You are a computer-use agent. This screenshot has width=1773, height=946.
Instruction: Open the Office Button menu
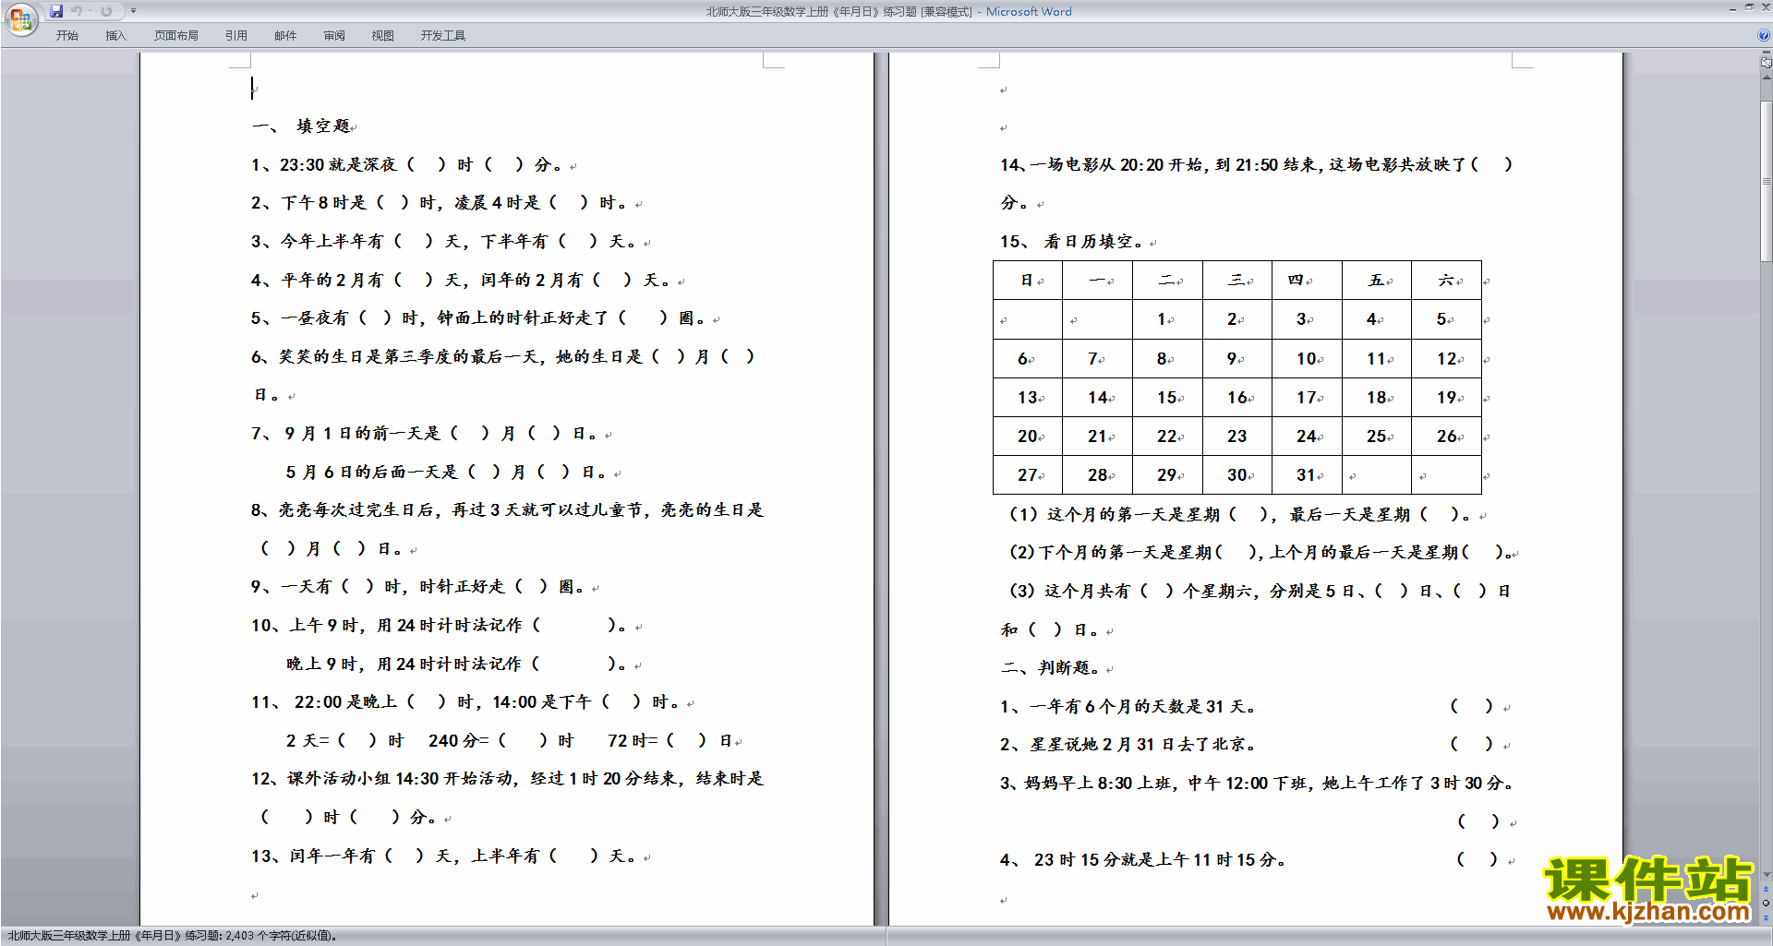pyautogui.click(x=20, y=18)
